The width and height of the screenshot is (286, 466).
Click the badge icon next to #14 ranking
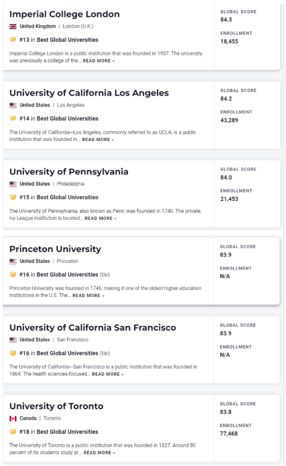(13, 118)
